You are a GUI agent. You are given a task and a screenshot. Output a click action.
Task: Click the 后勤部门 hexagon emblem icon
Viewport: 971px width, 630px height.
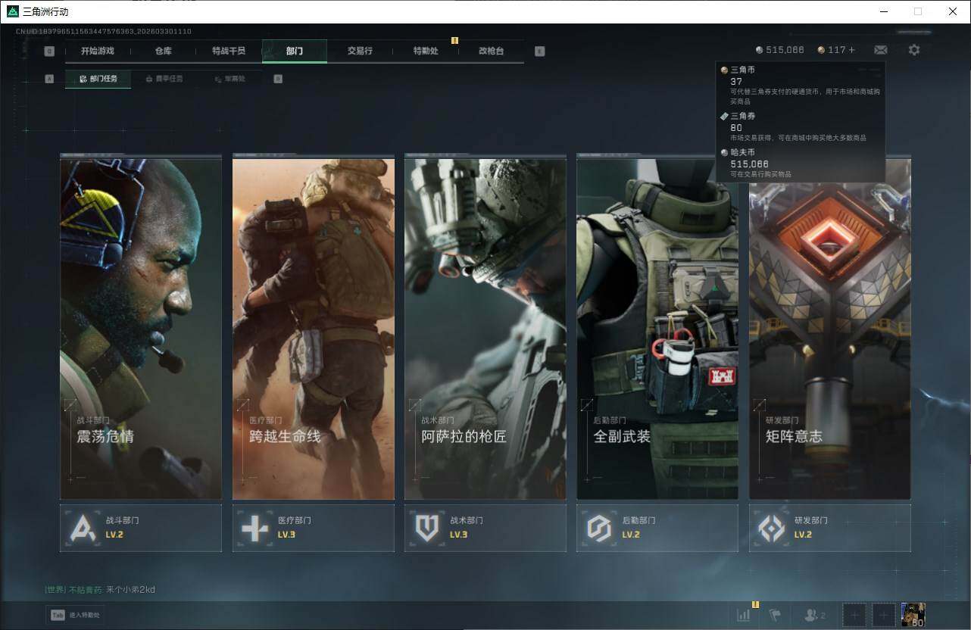click(x=599, y=528)
